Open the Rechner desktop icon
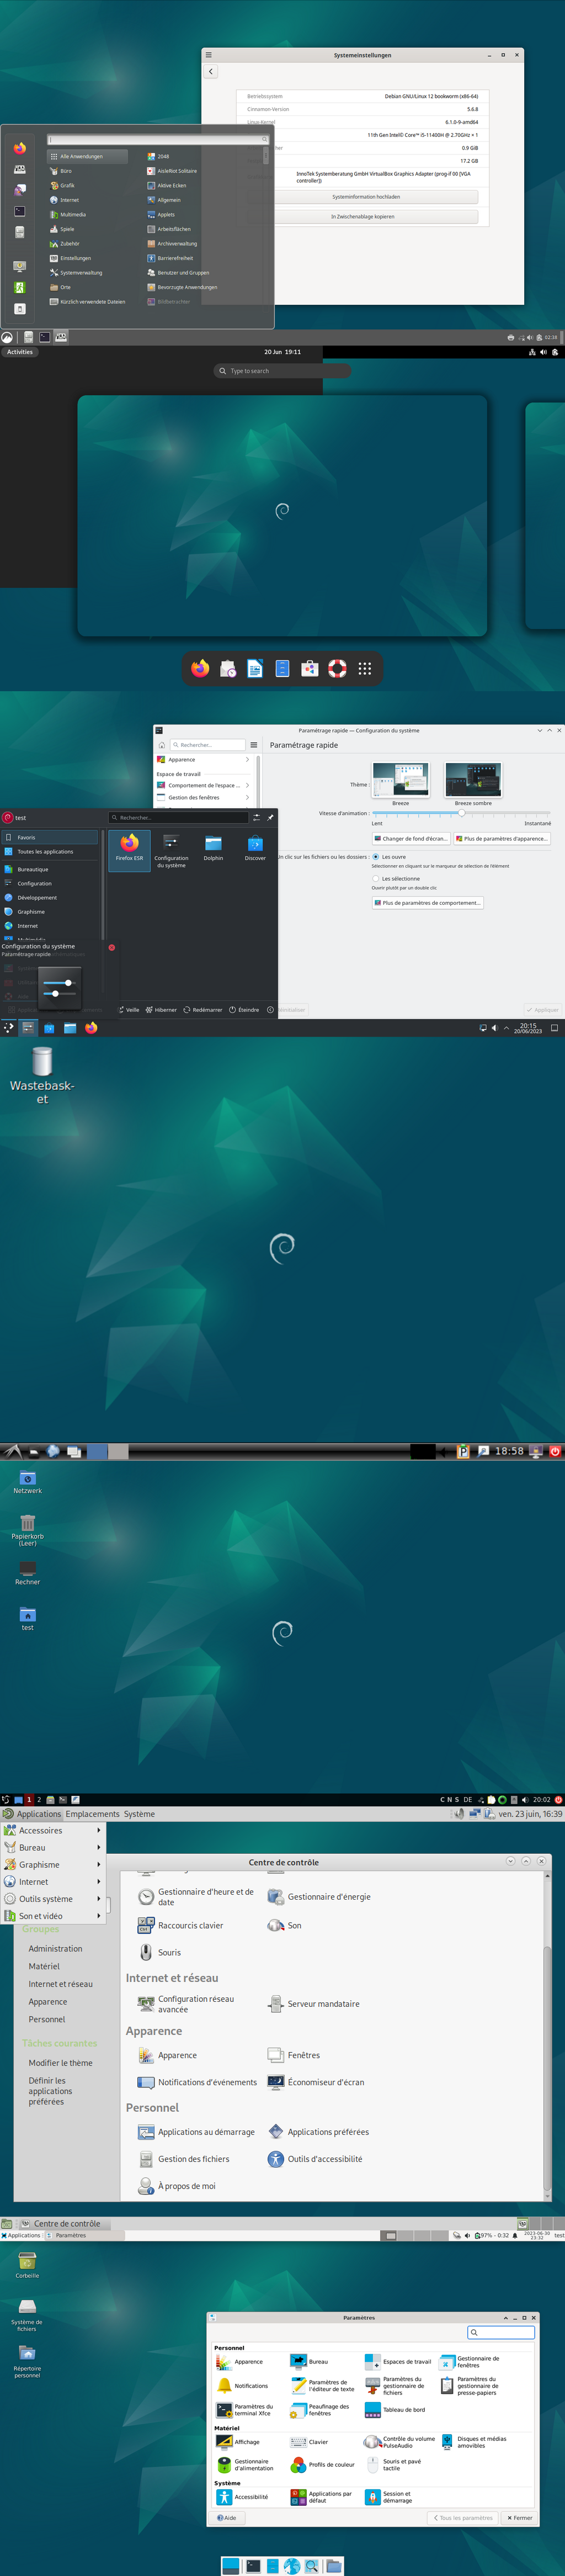565x2576 pixels. coord(28,1574)
